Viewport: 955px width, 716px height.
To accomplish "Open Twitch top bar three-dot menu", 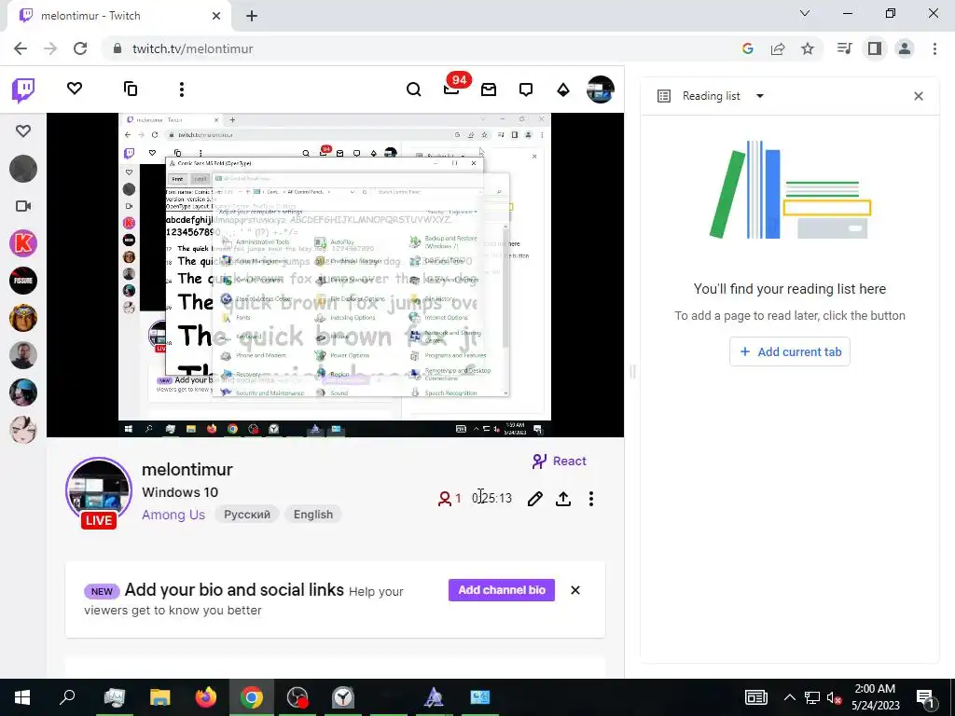I will 182,89.
